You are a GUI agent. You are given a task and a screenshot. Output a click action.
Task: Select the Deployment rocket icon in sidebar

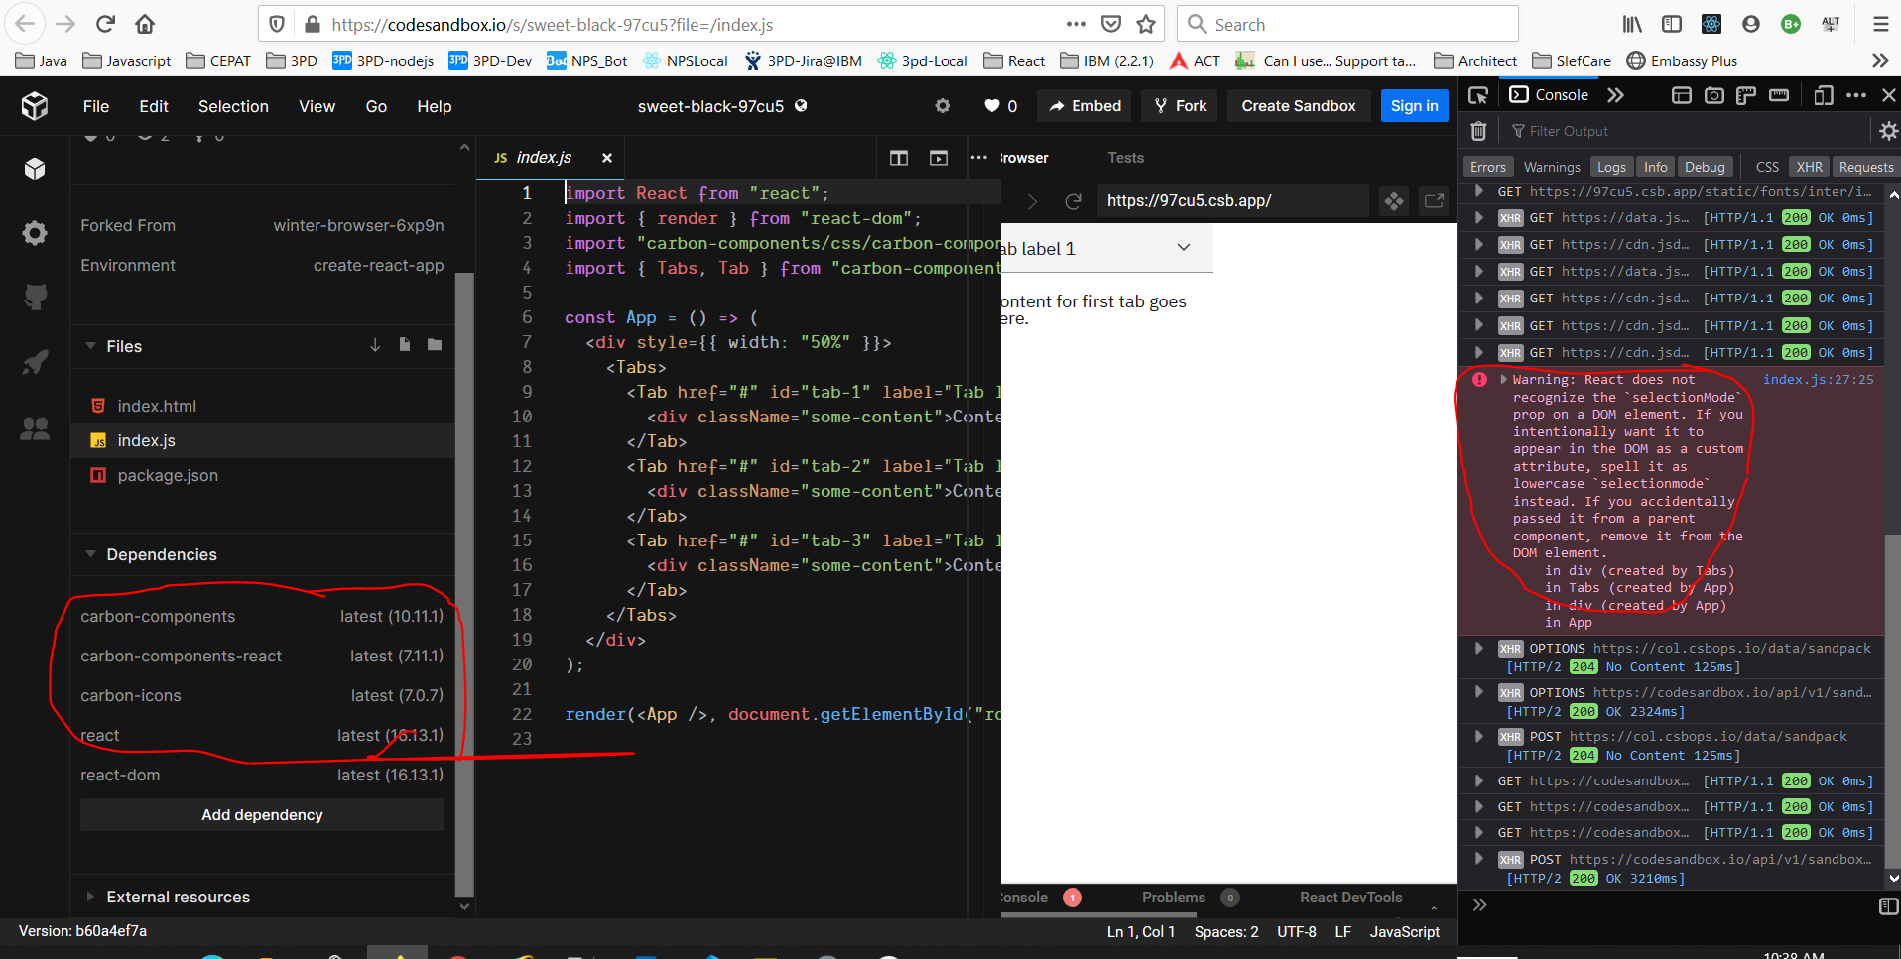pyautogui.click(x=35, y=362)
